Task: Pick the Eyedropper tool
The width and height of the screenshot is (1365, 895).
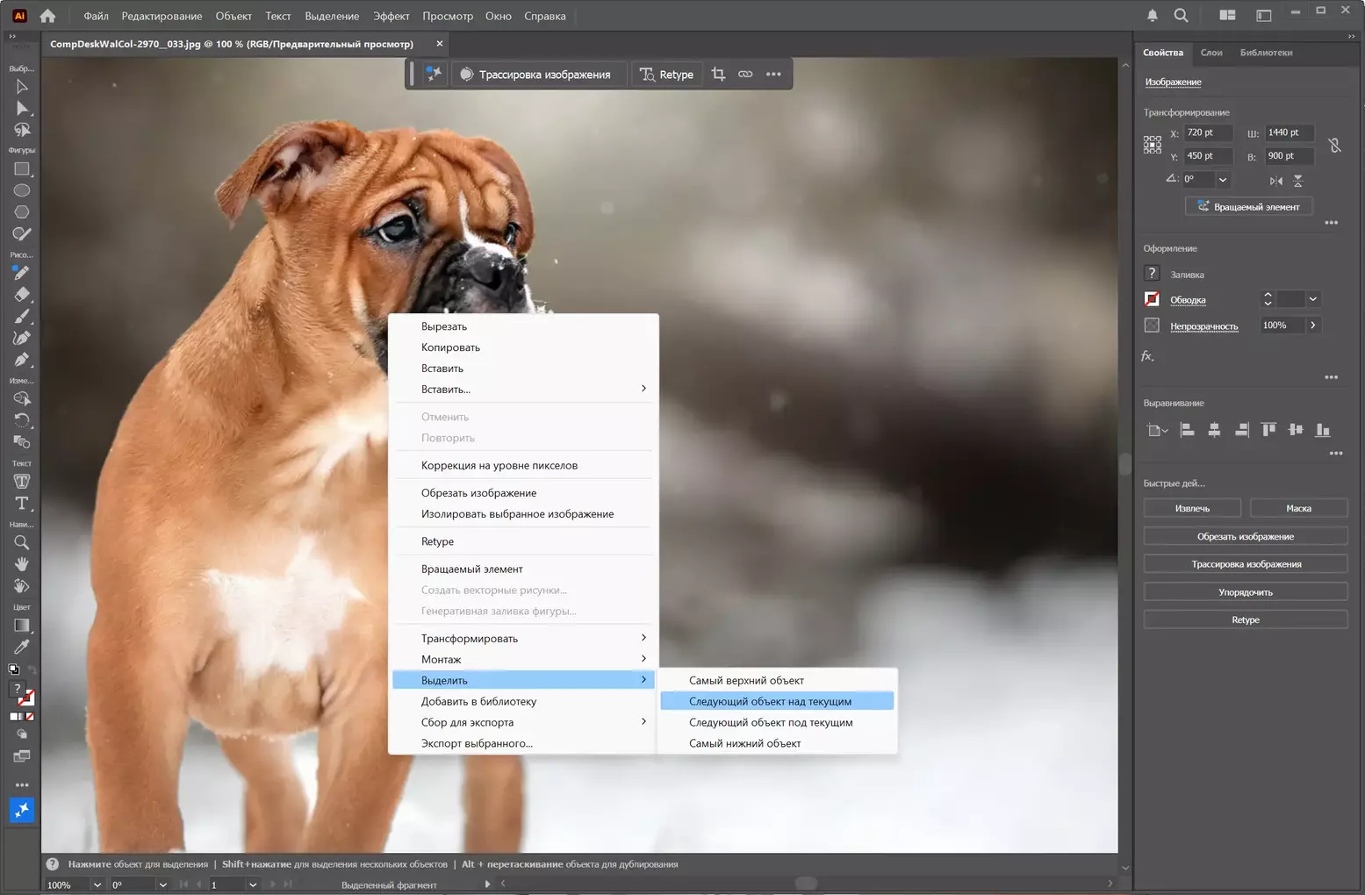Action: [x=21, y=648]
